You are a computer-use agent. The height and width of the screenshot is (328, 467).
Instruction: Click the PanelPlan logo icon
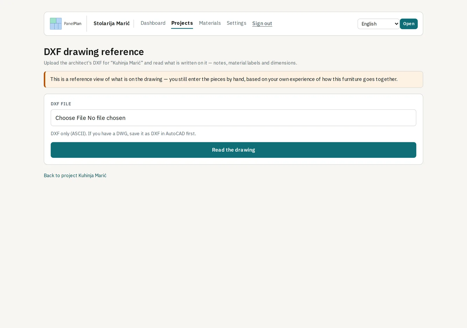(x=56, y=24)
